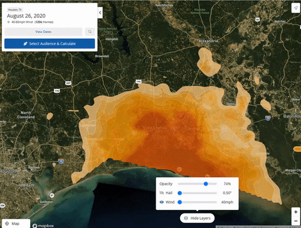This screenshot has width=301, height=228.
Task: Click the Interstate 10 shield near Baton Rouge
Action: (268, 118)
